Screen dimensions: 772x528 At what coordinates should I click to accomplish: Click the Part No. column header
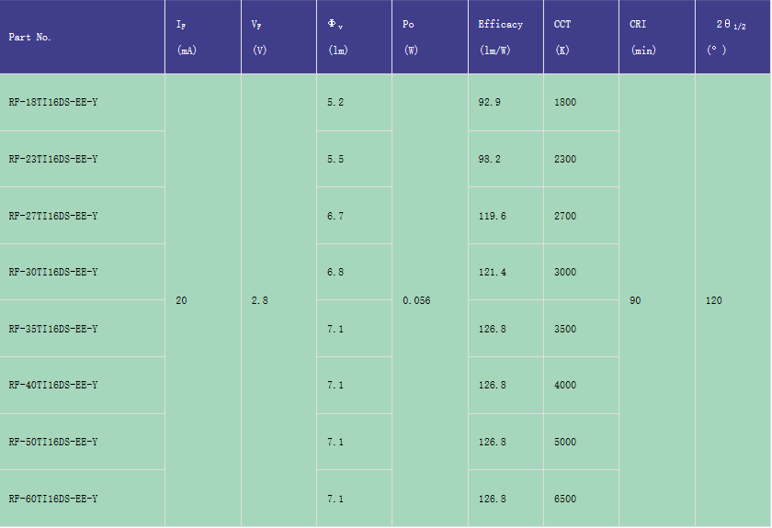82,37
